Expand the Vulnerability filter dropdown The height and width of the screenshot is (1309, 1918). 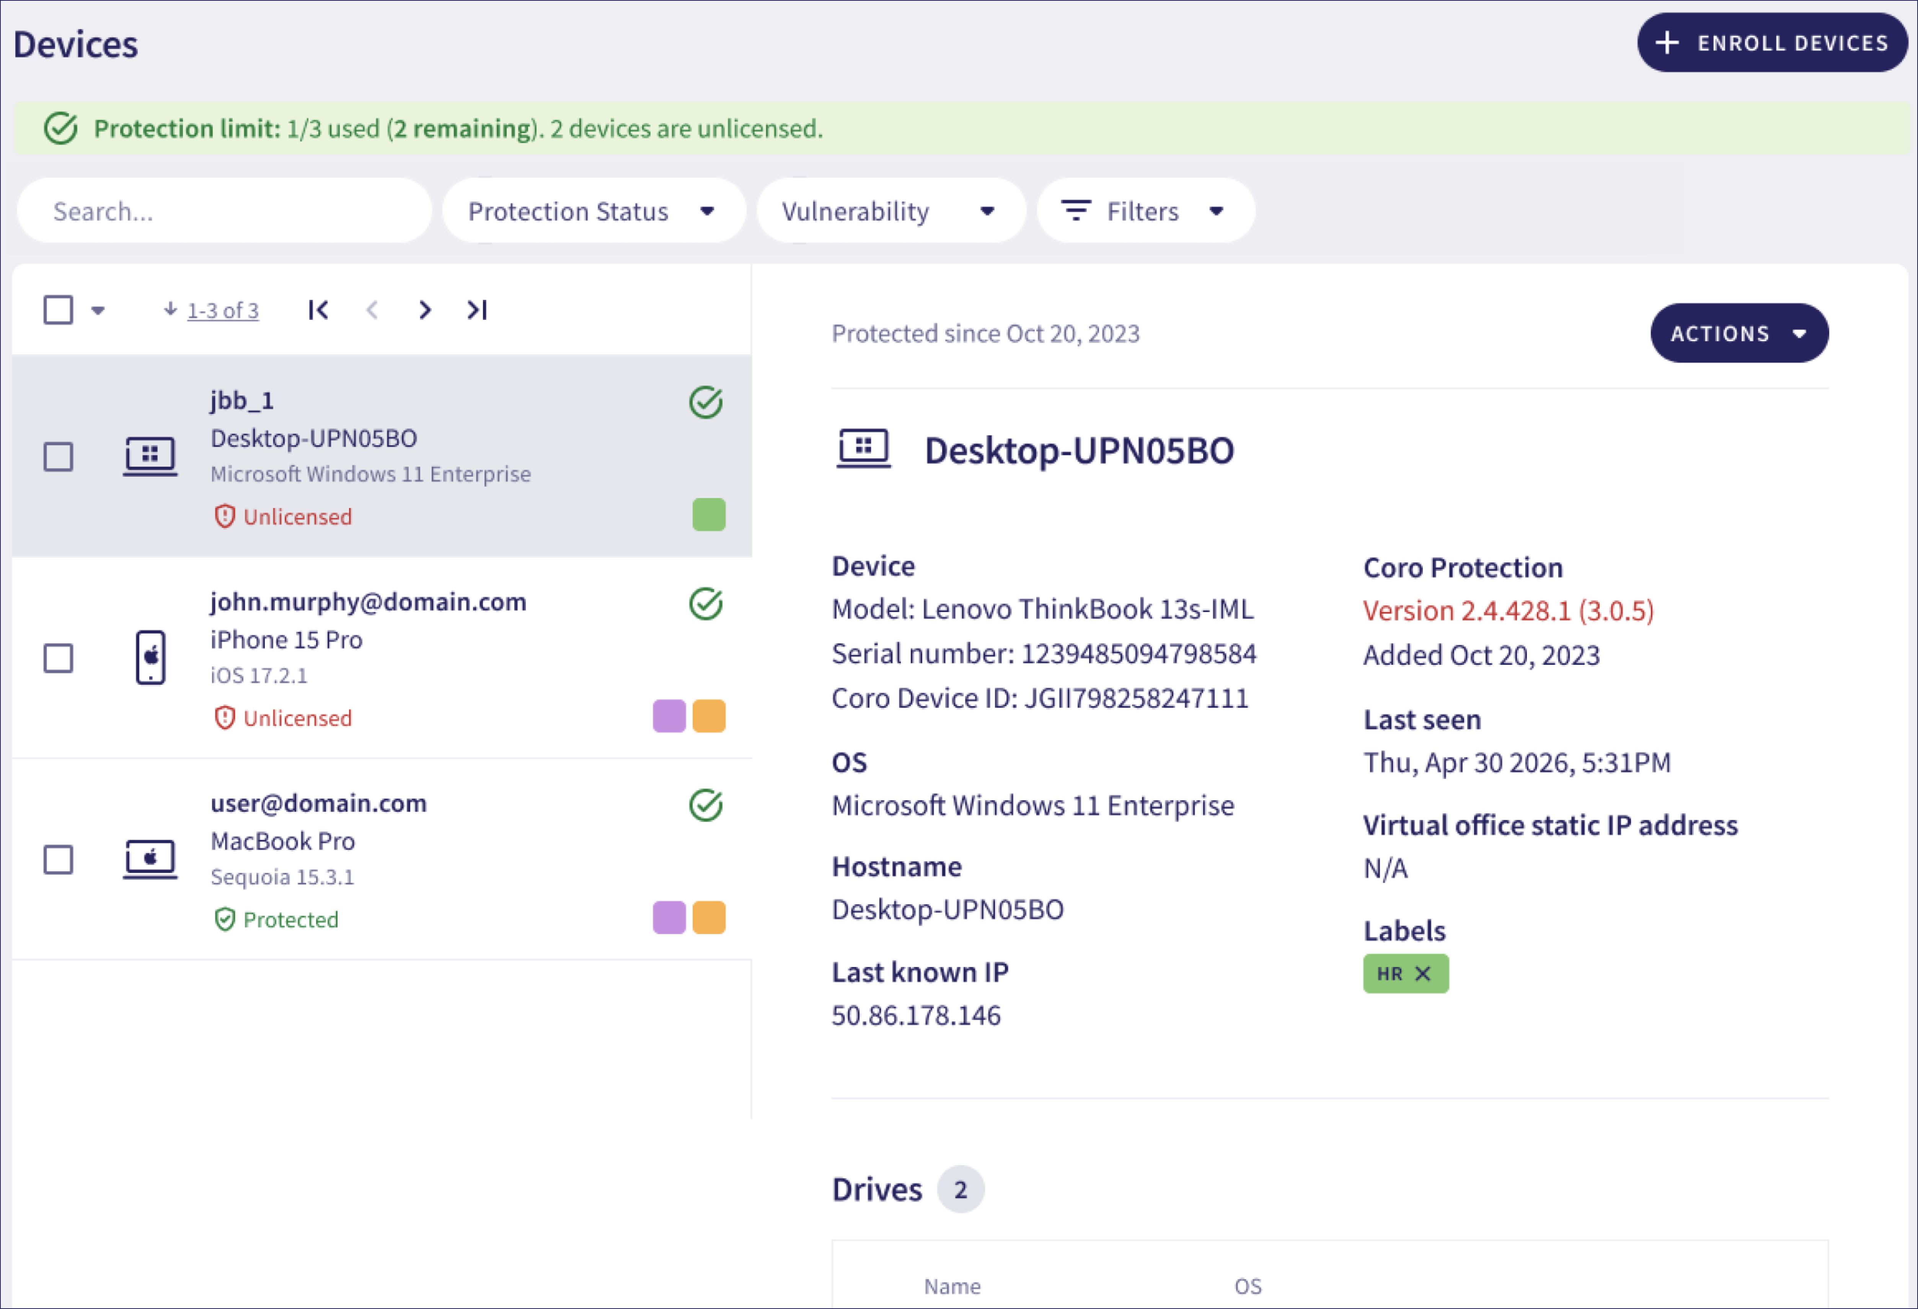(x=890, y=211)
